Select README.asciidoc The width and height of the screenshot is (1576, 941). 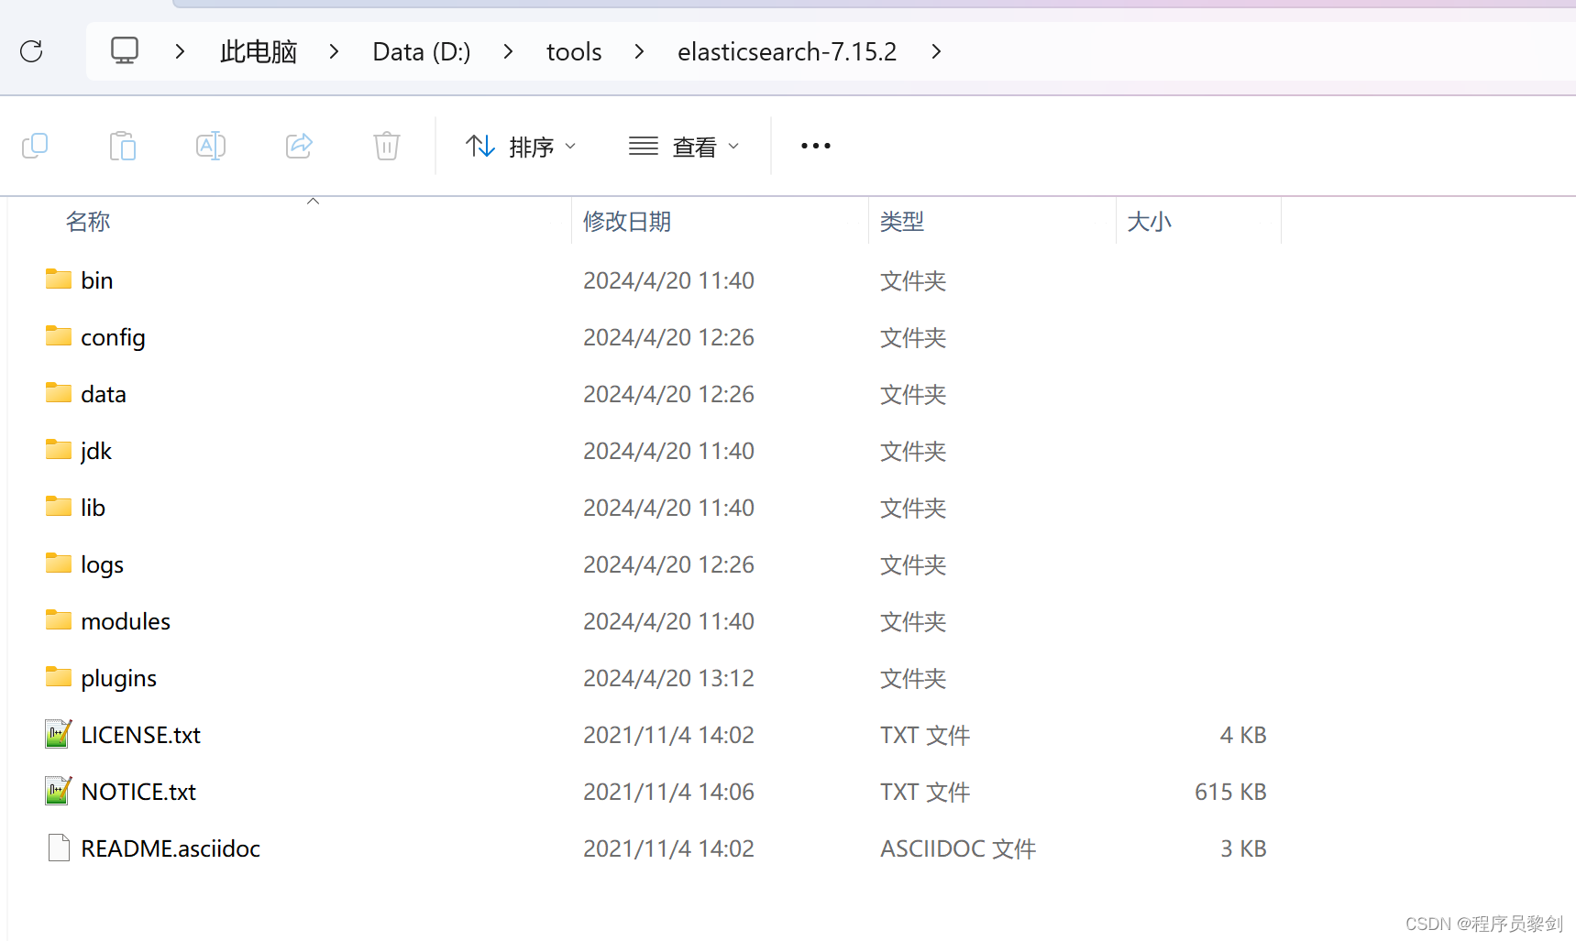coord(170,848)
